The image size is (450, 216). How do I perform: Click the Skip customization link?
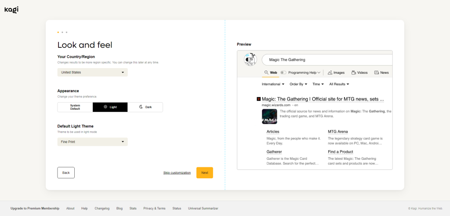pyautogui.click(x=177, y=173)
